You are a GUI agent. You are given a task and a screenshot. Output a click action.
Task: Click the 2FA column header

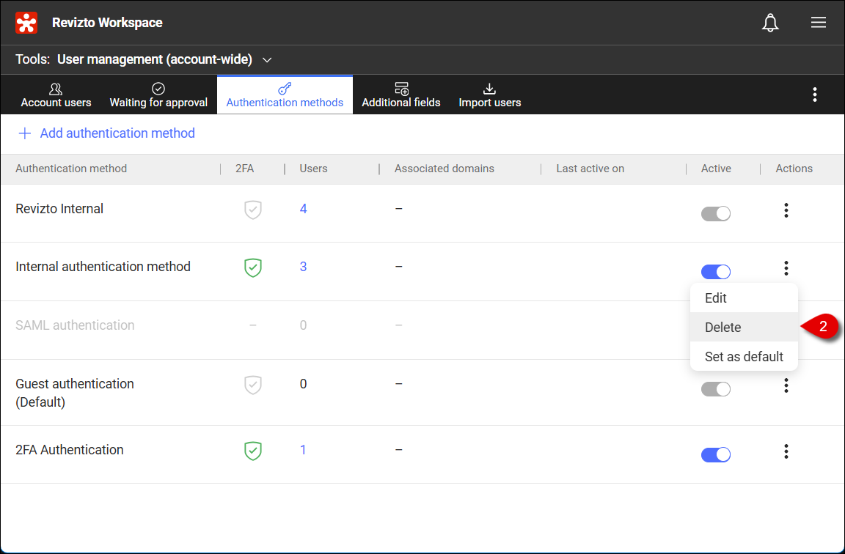coord(244,169)
